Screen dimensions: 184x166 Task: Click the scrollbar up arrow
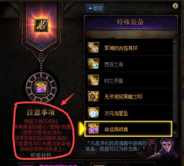(x=175, y=42)
